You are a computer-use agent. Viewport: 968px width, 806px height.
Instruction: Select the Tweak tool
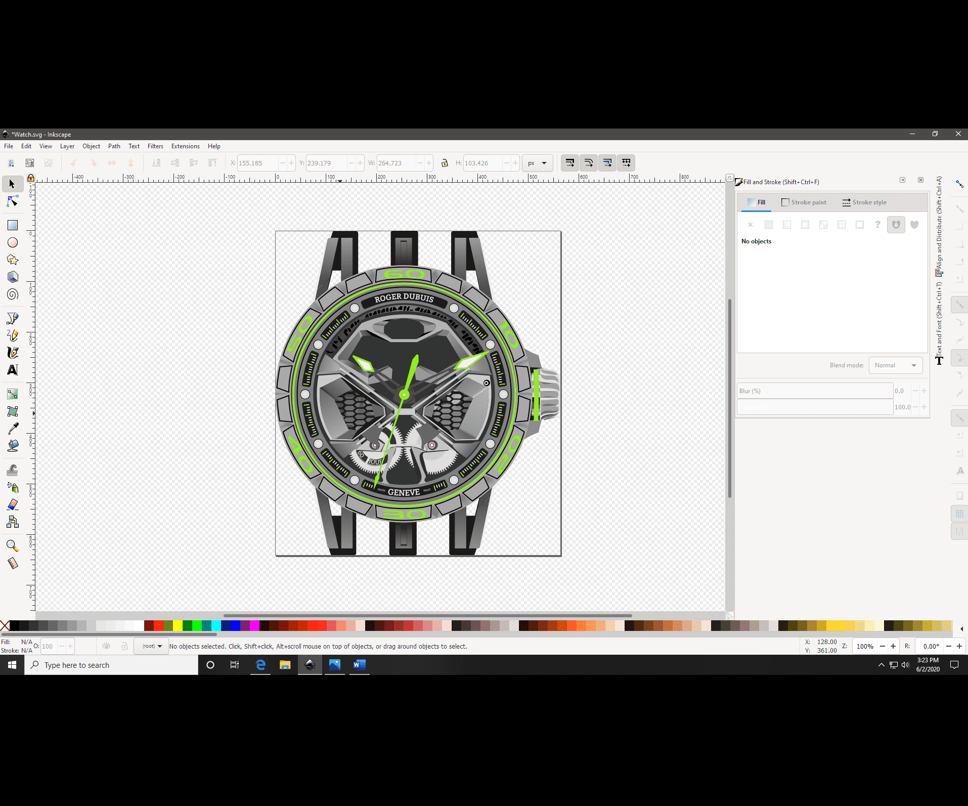click(x=13, y=470)
